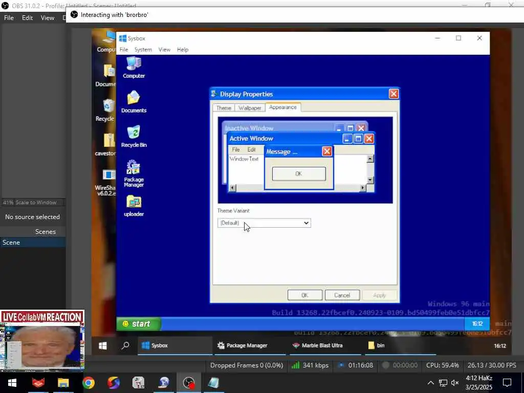Image resolution: width=524 pixels, height=393 pixels.
Task: Click the 341 kbps bitrate status
Action: [310, 365]
